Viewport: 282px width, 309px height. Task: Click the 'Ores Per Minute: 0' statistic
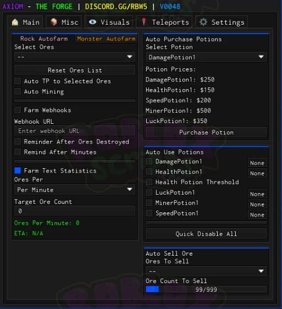point(47,223)
